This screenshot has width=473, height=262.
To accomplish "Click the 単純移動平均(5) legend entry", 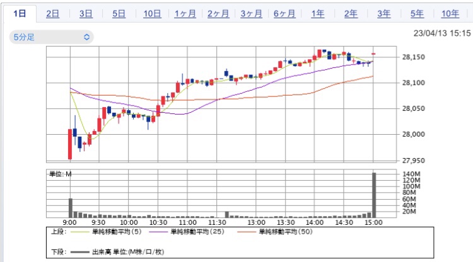I will [117, 232].
